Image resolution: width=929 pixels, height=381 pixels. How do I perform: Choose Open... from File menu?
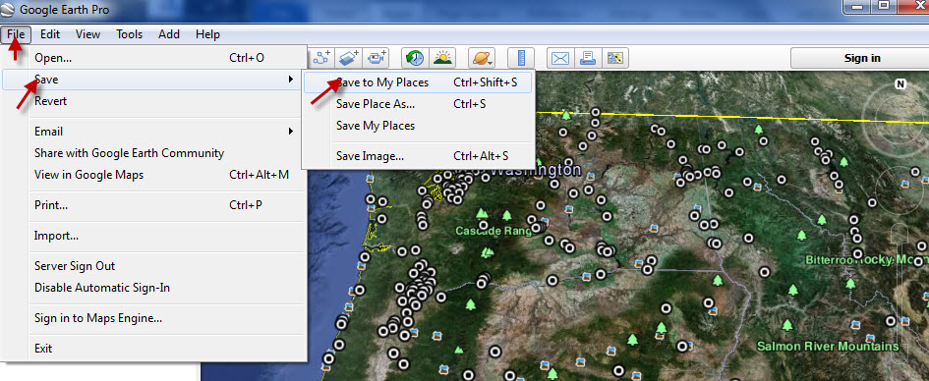click(x=154, y=58)
